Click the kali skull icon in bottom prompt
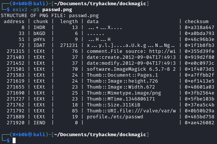 (30, 134)
